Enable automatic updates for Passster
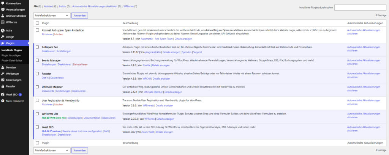Screen dimensions: 389x155 tap(364, 75)
